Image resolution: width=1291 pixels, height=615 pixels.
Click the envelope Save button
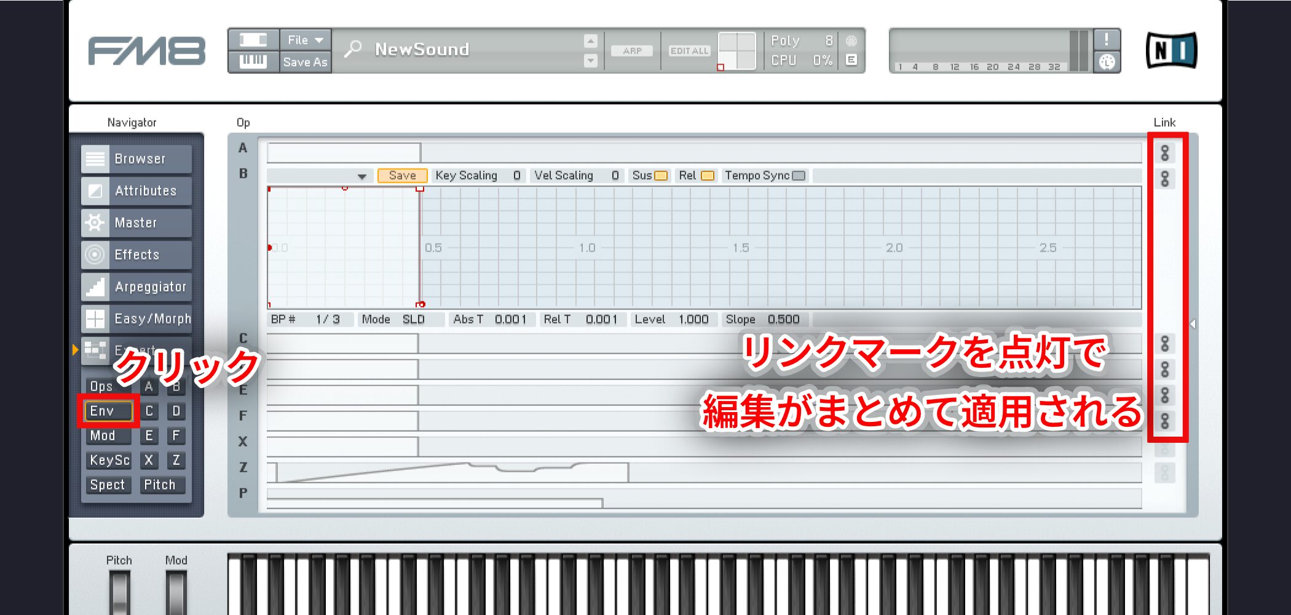pyautogui.click(x=402, y=176)
